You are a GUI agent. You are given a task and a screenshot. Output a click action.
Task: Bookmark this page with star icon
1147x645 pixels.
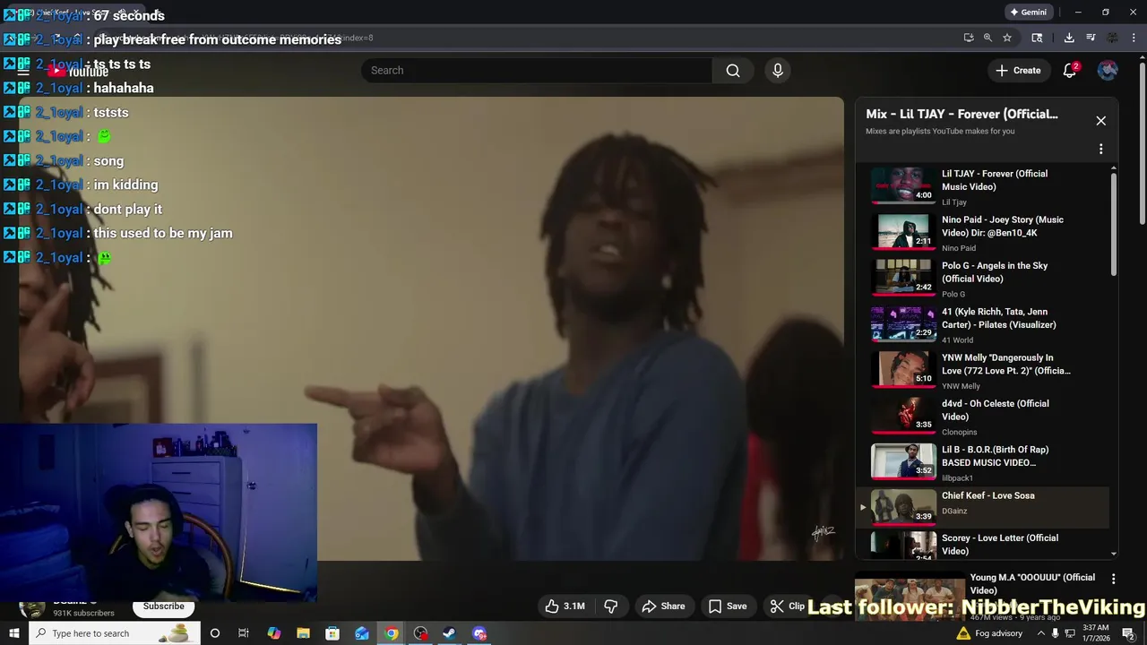[x=1007, y=38]
